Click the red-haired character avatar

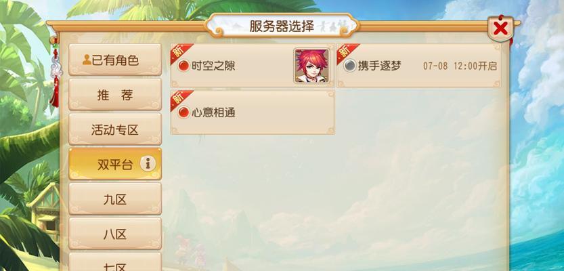[x=311, y=66]
